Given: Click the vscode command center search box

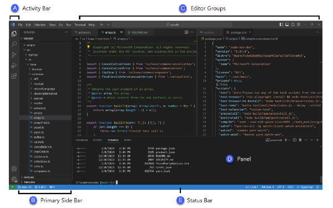Looking at the screenshot, I should [173, 24].
